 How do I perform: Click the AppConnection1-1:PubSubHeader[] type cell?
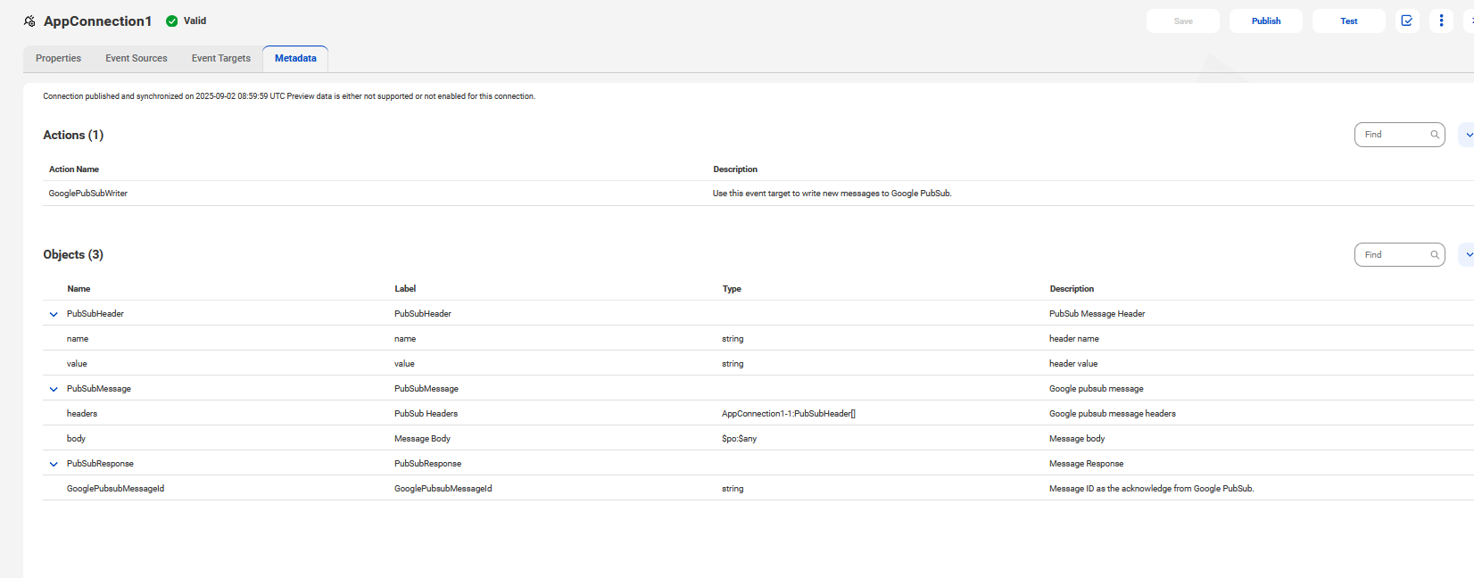click(x=789, y=414)
